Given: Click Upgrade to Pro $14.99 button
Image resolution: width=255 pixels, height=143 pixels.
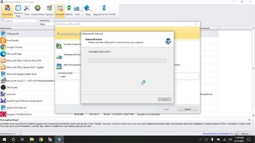Looking at the screenshot, I should click(x=104, y=11).
